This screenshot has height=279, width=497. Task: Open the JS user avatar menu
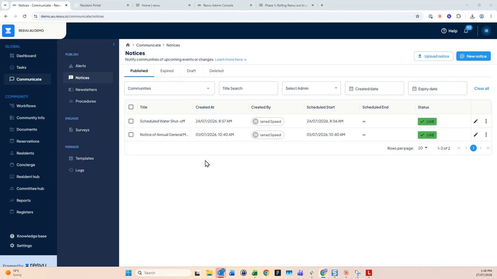point(486,31)
